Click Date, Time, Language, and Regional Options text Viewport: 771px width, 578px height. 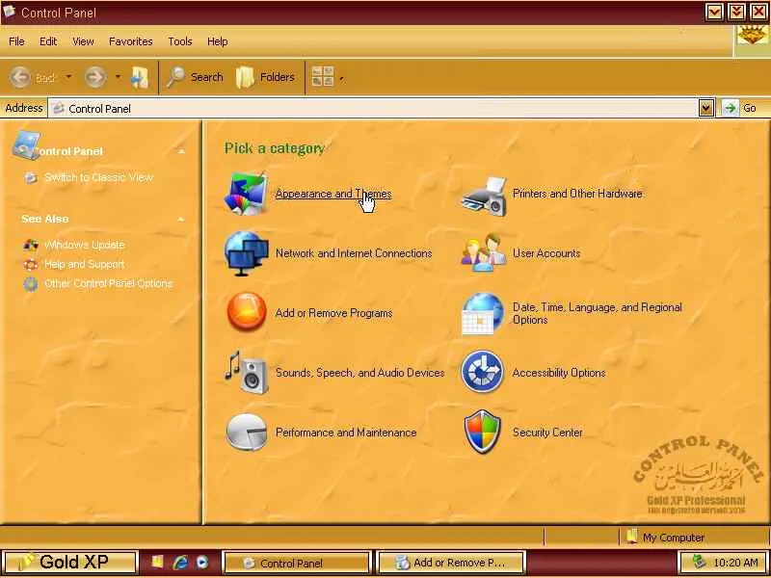pos(597,314)
